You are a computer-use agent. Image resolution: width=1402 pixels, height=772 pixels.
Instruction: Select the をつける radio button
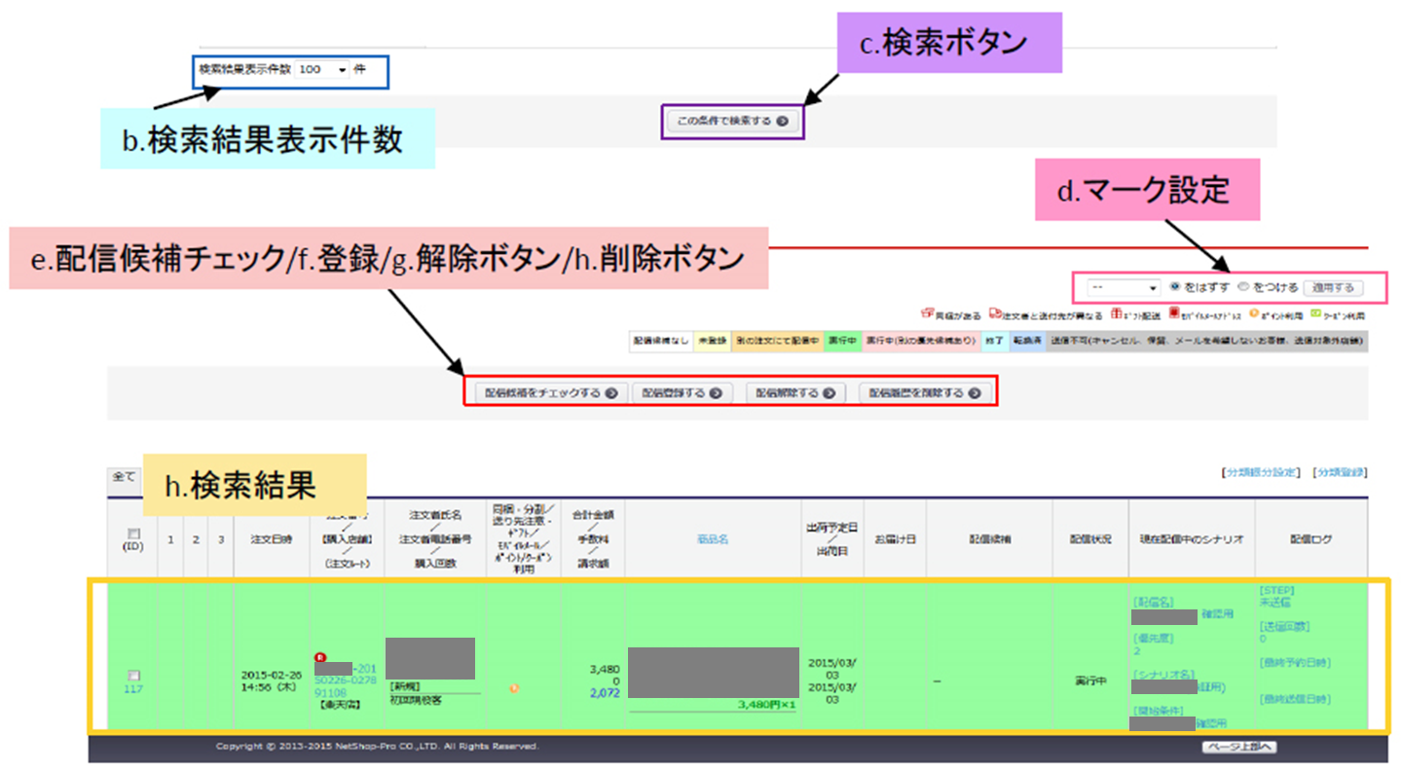[x=1242, y=287]
